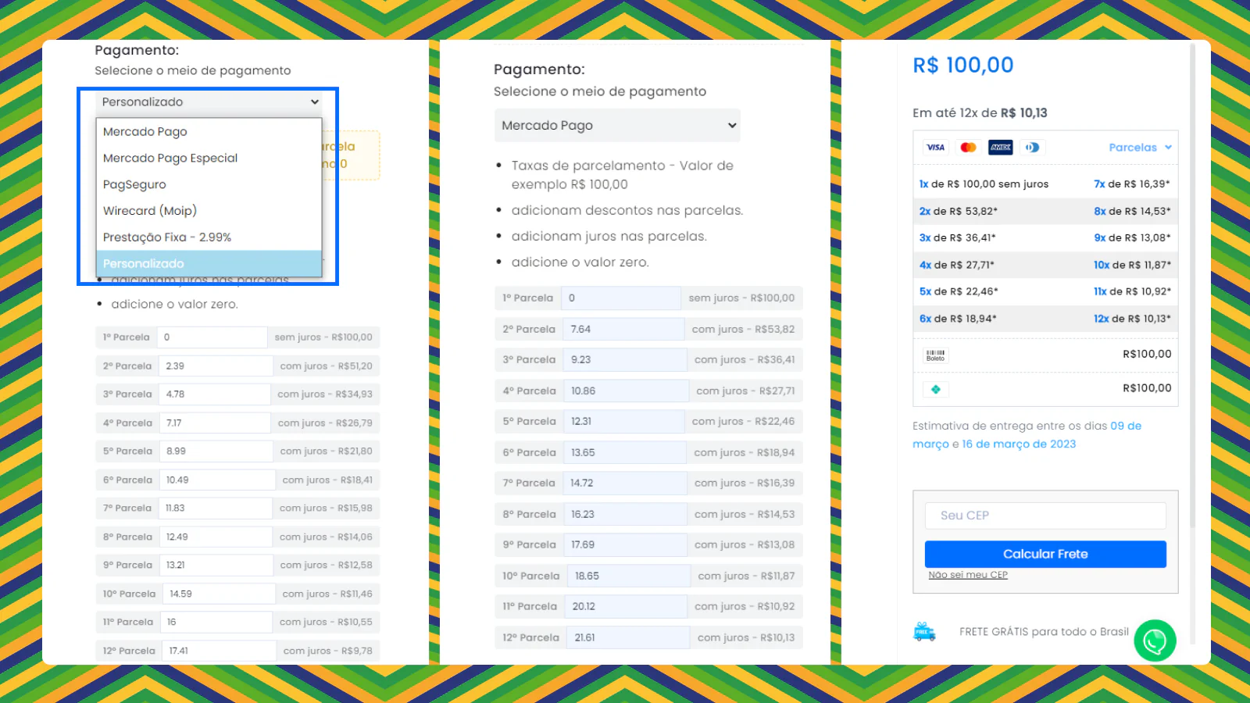The image size is (1250, 703).
Task: Edit 3ª Parcela rate field showing 9.23
Action: (625, 360)
